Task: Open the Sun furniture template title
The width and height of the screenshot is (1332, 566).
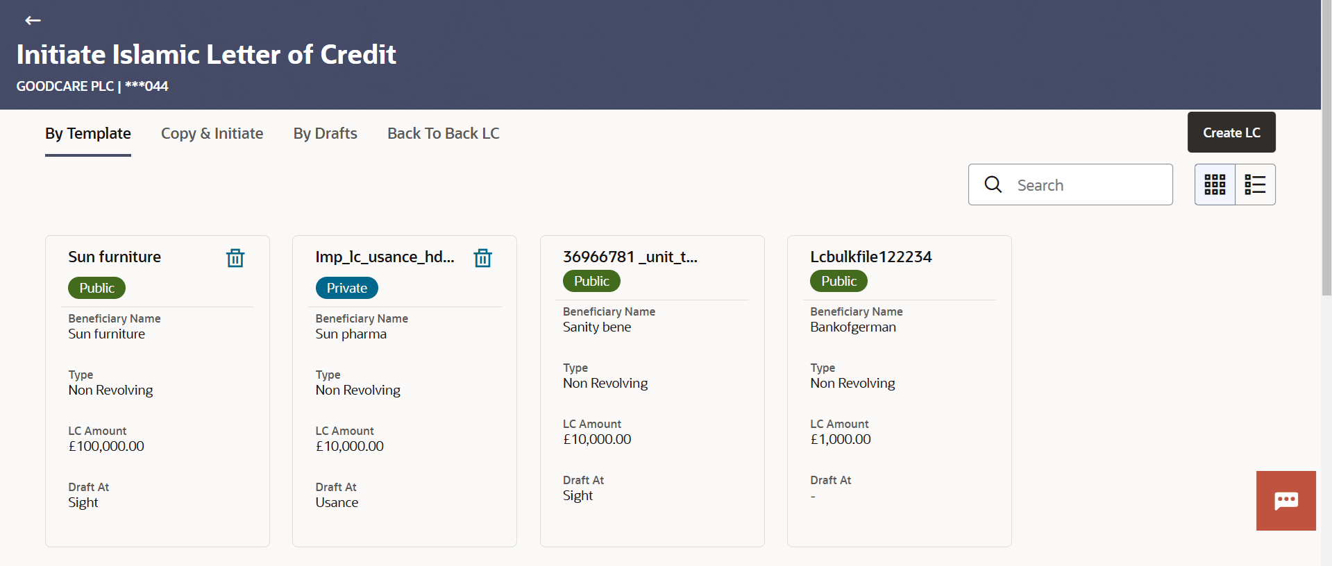Action: tap(115, 257)
